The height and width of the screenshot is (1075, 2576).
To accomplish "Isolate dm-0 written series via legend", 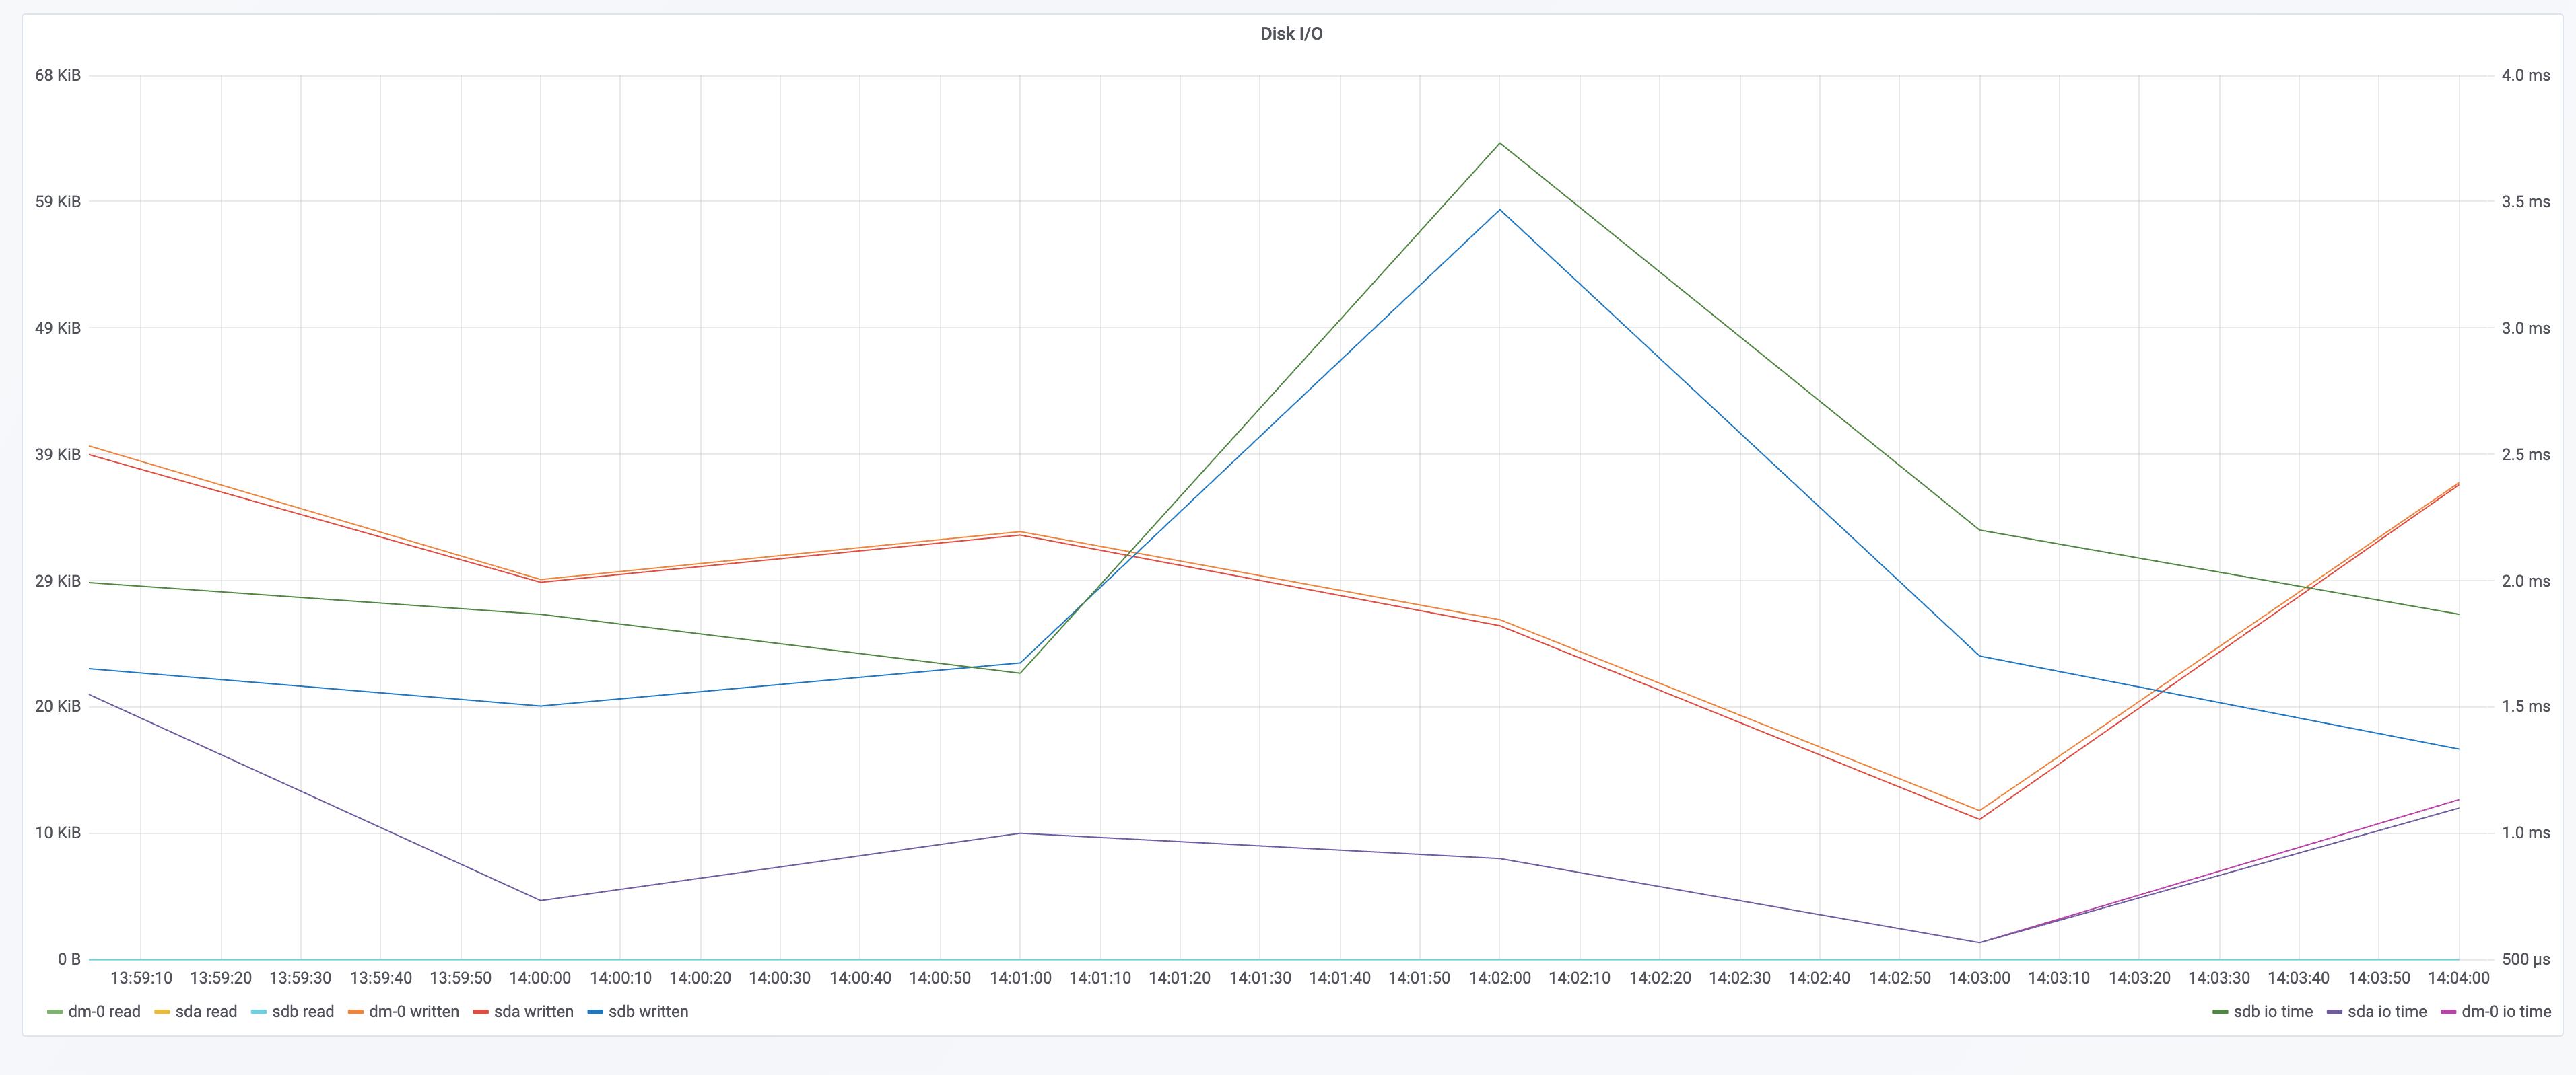I will pos(414,1011).
